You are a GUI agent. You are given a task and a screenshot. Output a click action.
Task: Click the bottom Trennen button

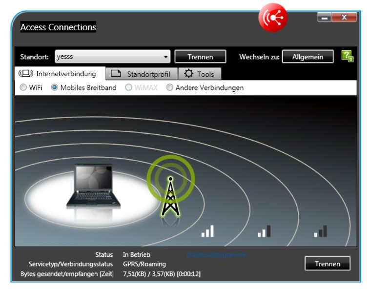pos(328,264)
